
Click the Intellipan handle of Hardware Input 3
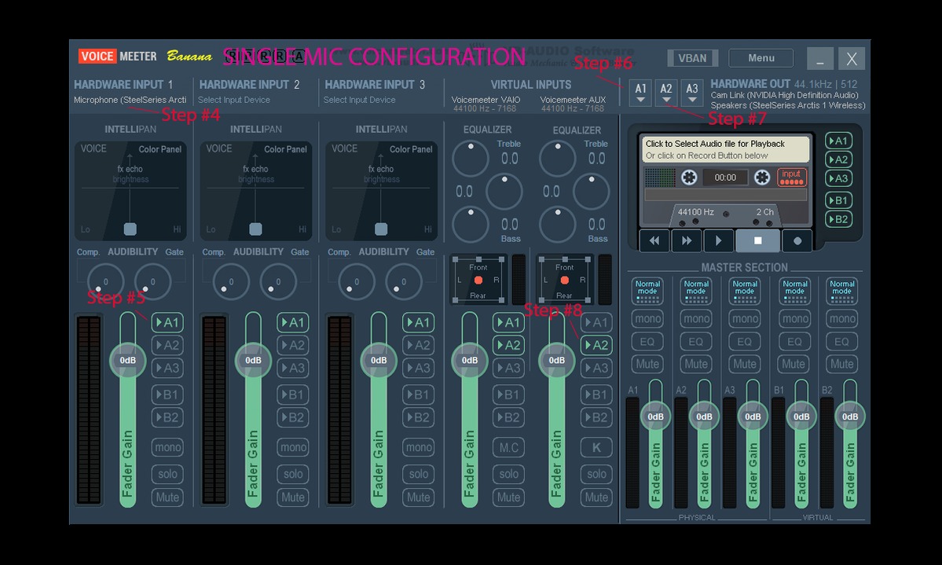381,229
